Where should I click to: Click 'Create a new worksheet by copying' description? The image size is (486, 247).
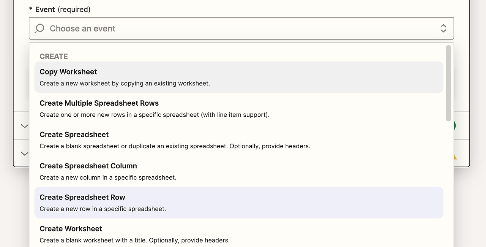pyautogui.click(x=125, y=83)
